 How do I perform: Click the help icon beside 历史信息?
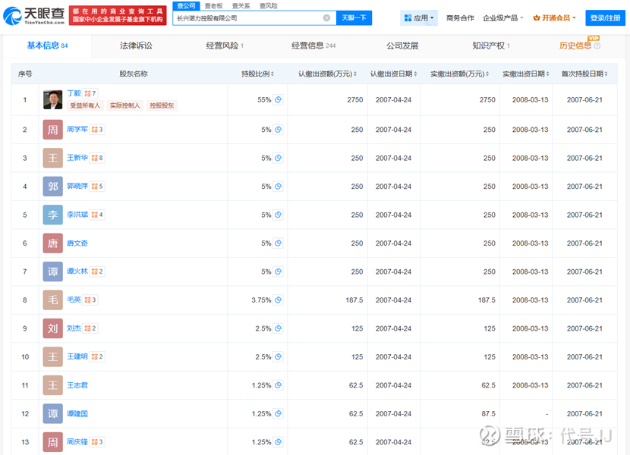coord(597,46)
